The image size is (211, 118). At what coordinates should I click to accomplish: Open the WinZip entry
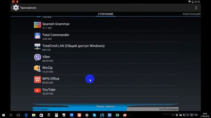coord(105,69)
